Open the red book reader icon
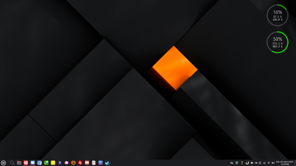 [87, 163]
